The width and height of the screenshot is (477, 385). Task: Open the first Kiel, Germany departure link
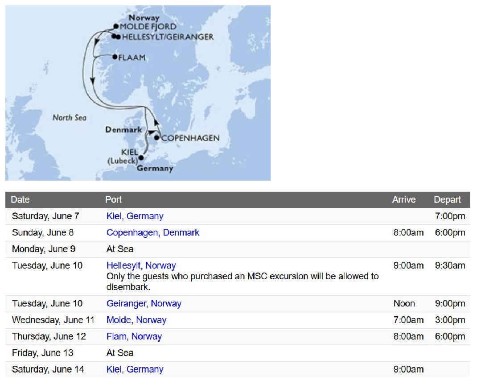[135, 216]
